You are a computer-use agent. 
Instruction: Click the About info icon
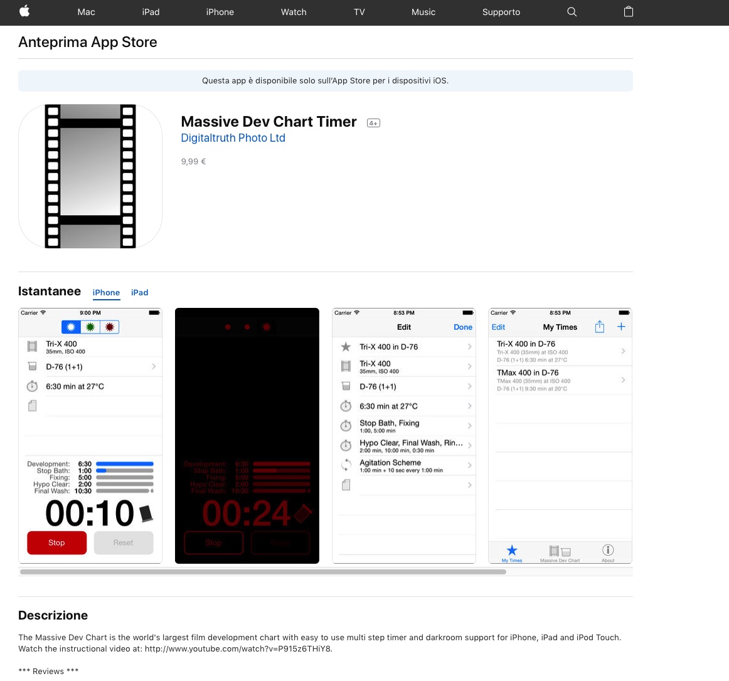tap(608, 550)
